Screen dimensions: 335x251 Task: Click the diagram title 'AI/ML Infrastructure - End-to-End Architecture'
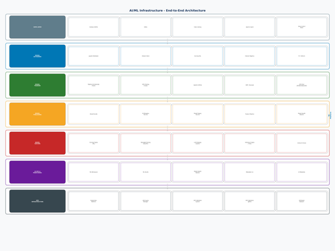[x=167, y=11]
